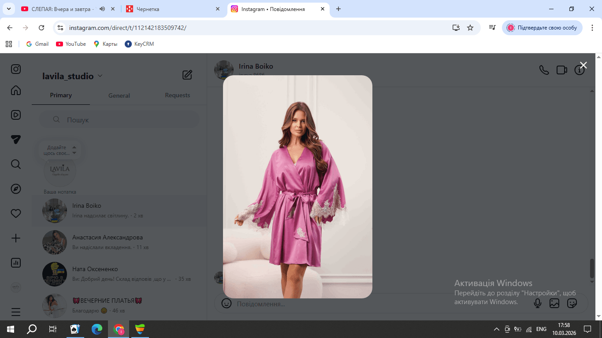
Task: Switch to the General inbox tab
Action: point(119,95)
